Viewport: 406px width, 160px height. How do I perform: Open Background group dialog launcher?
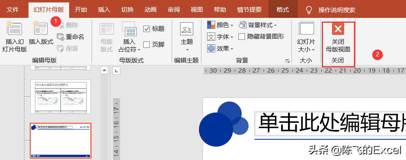[x=287, y=61]
